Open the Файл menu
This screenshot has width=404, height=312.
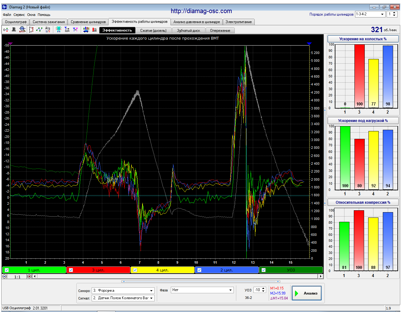tap(7, 15)
